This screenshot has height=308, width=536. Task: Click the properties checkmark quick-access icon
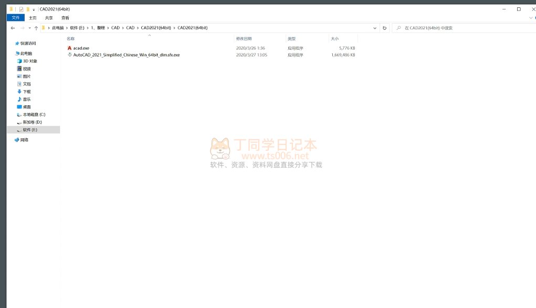click(21, 9)
